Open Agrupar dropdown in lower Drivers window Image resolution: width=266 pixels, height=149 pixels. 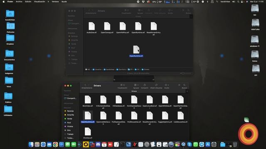click(136, 85)
